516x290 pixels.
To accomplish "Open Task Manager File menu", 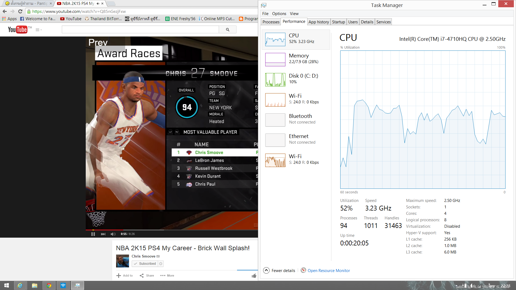I will 265,13.
